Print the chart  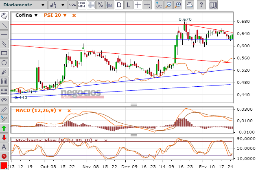[190, 5]
